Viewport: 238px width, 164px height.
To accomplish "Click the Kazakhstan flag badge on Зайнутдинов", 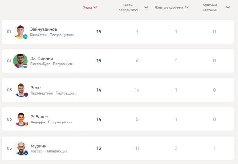I will pos(25,37).
